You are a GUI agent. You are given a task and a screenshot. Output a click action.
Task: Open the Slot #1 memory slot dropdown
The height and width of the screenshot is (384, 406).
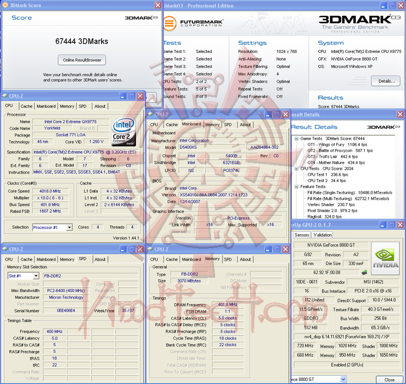(36, 276)
